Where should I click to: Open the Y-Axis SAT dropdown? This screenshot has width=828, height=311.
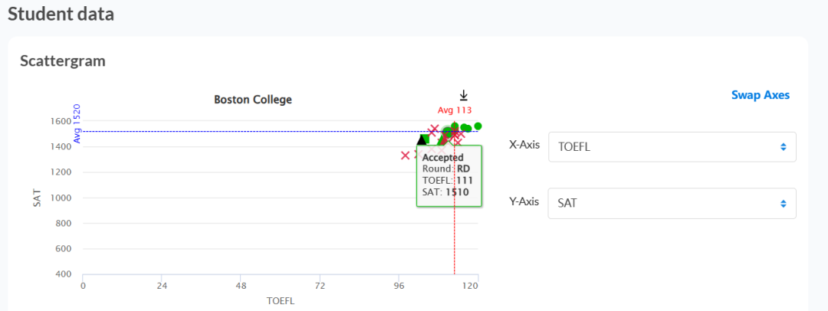tap(672, 203)
